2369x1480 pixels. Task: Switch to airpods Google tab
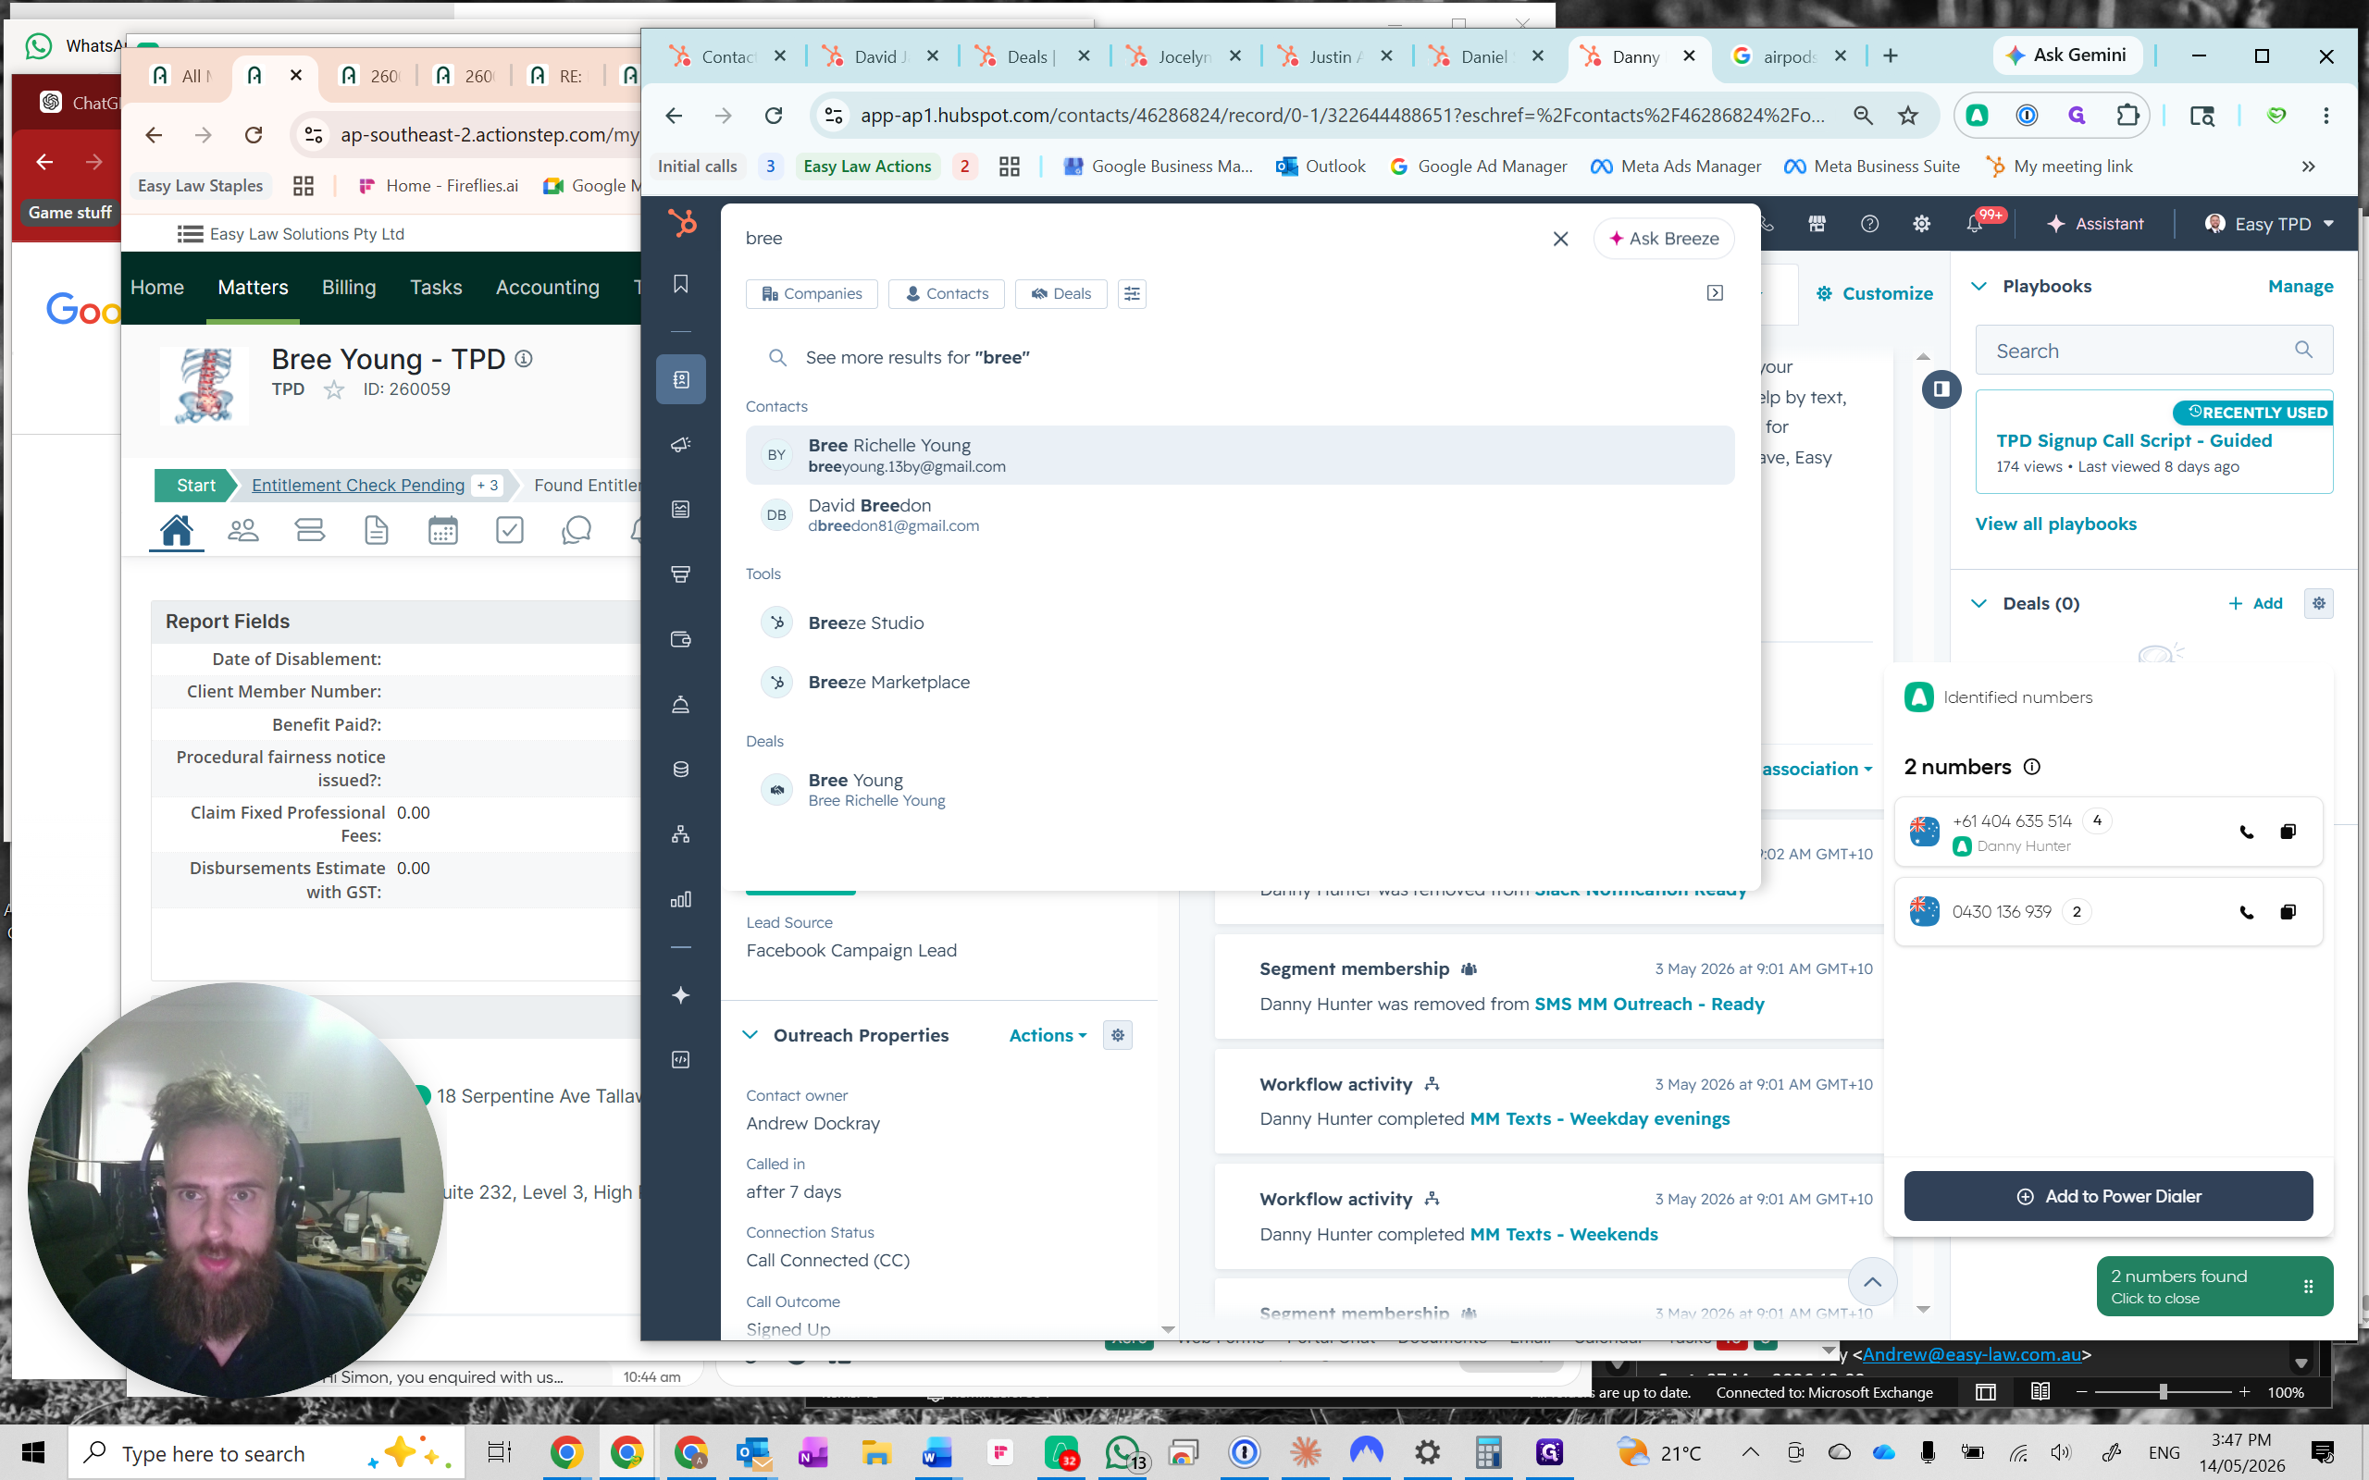click(x=1788, y=56)
